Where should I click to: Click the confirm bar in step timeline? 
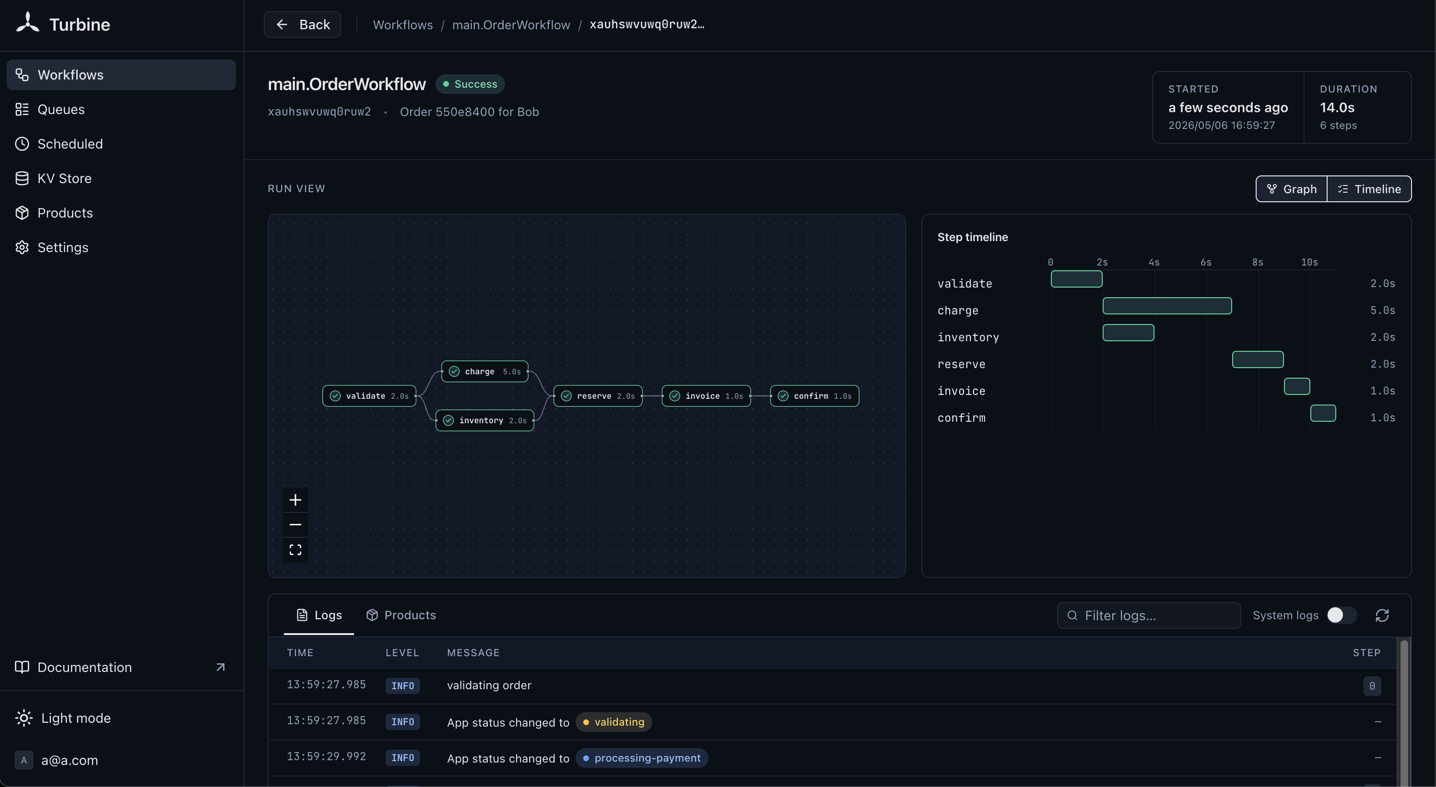pyautogui.click(x=1323, y=413)
